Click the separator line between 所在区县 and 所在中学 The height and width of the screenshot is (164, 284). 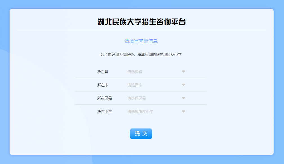click(141, 104)
